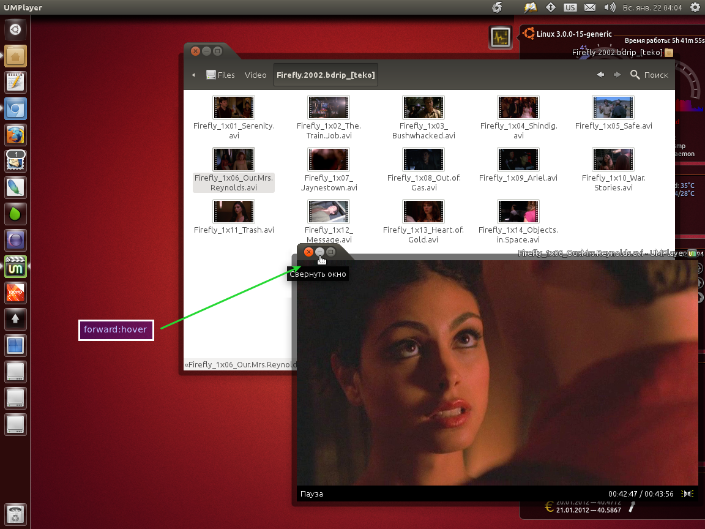Screen dimensions: 705x529
Task: Open the messaging envelope indicator
Action: point(590,7)
